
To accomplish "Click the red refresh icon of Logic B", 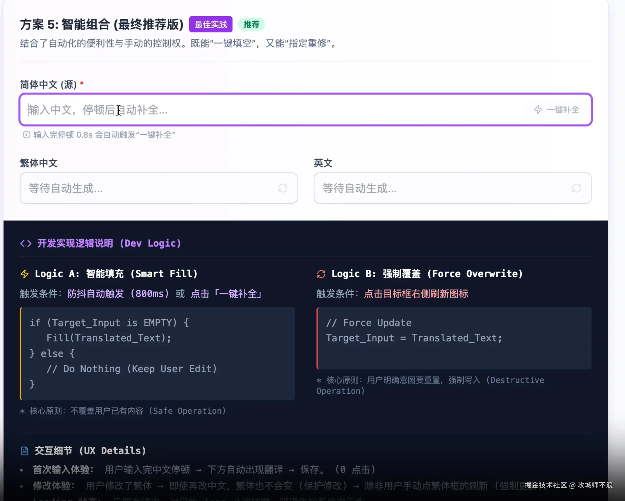I will [x=321, y=274].
